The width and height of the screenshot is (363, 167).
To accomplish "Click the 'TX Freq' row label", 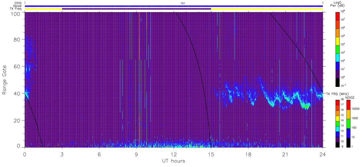I will [16, 9].
